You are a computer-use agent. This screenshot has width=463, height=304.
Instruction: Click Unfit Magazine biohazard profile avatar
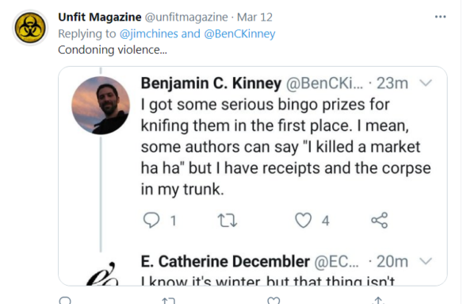click(30, 28)
